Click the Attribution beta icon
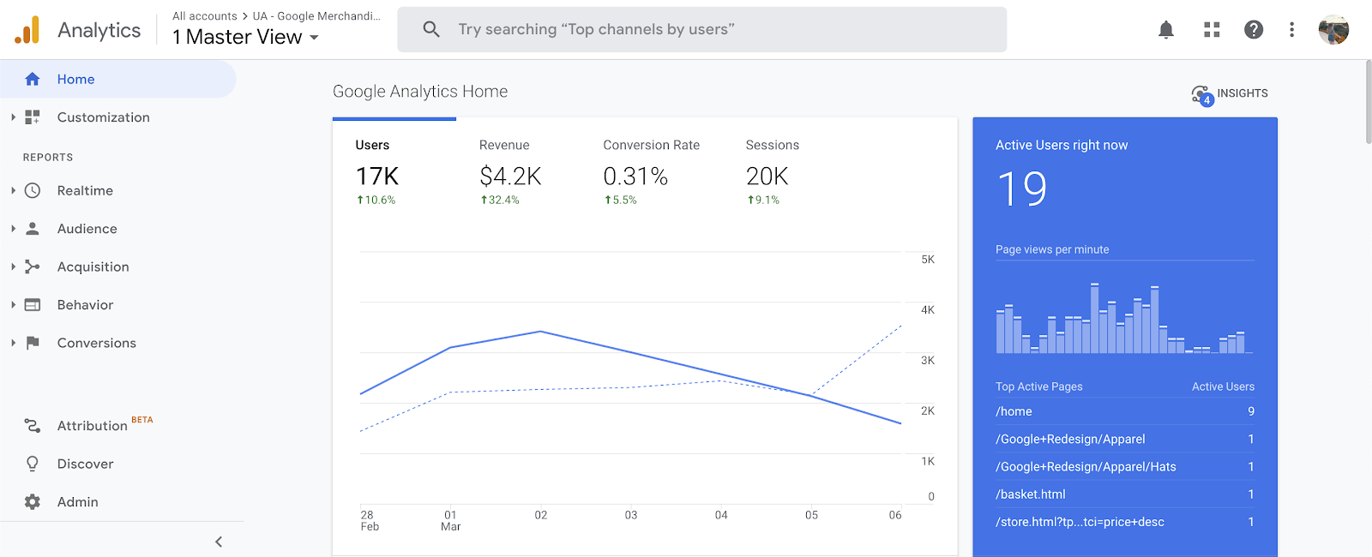 click(x=33, y=426)
